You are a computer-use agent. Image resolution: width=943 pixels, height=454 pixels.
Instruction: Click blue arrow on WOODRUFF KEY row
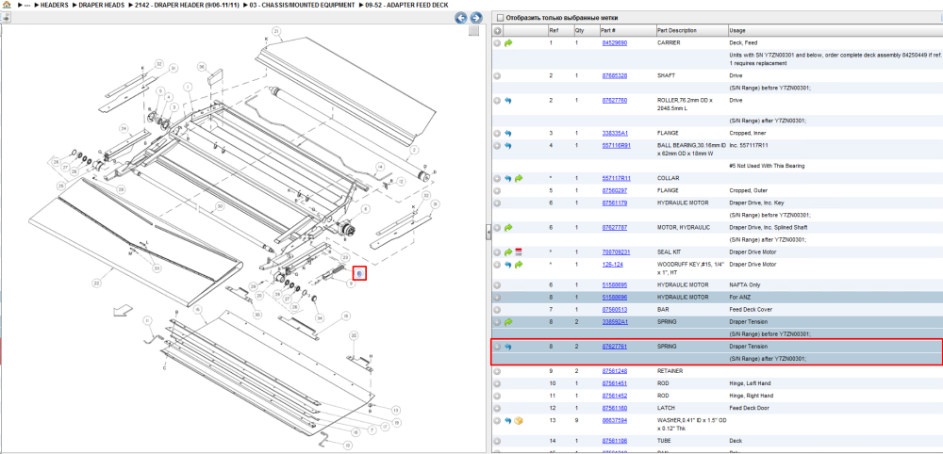(x=508, y=265)
